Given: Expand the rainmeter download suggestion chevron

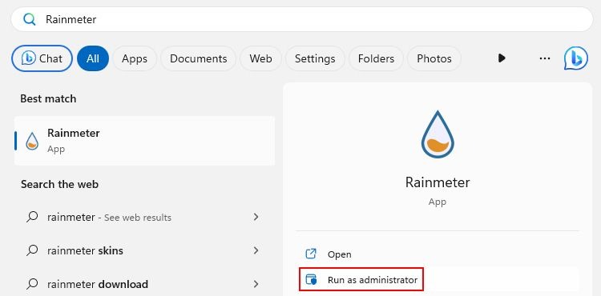Looking at the screenshot, I should tap(256, 284).
